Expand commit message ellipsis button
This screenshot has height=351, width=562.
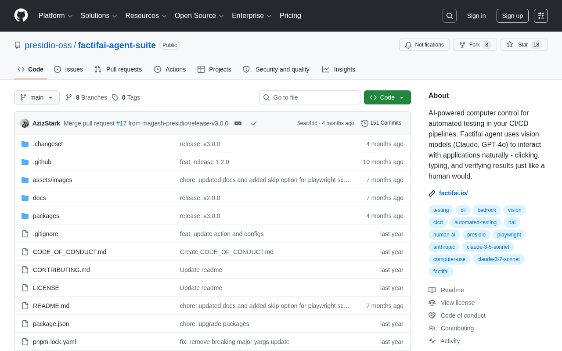coord(238,123)
